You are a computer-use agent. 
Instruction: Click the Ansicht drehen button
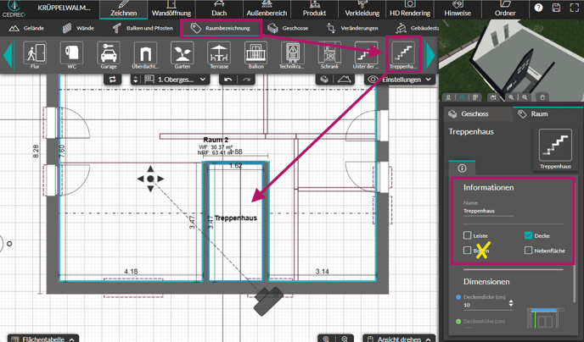pos(397,338)
